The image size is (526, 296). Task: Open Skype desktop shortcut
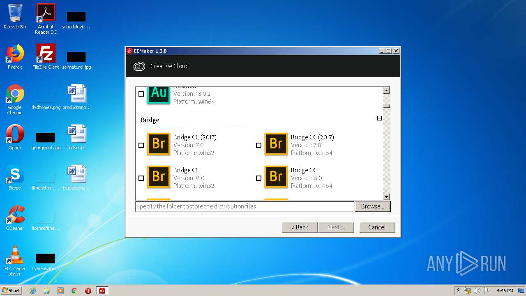pyautogui.click(x=15, y=178)
